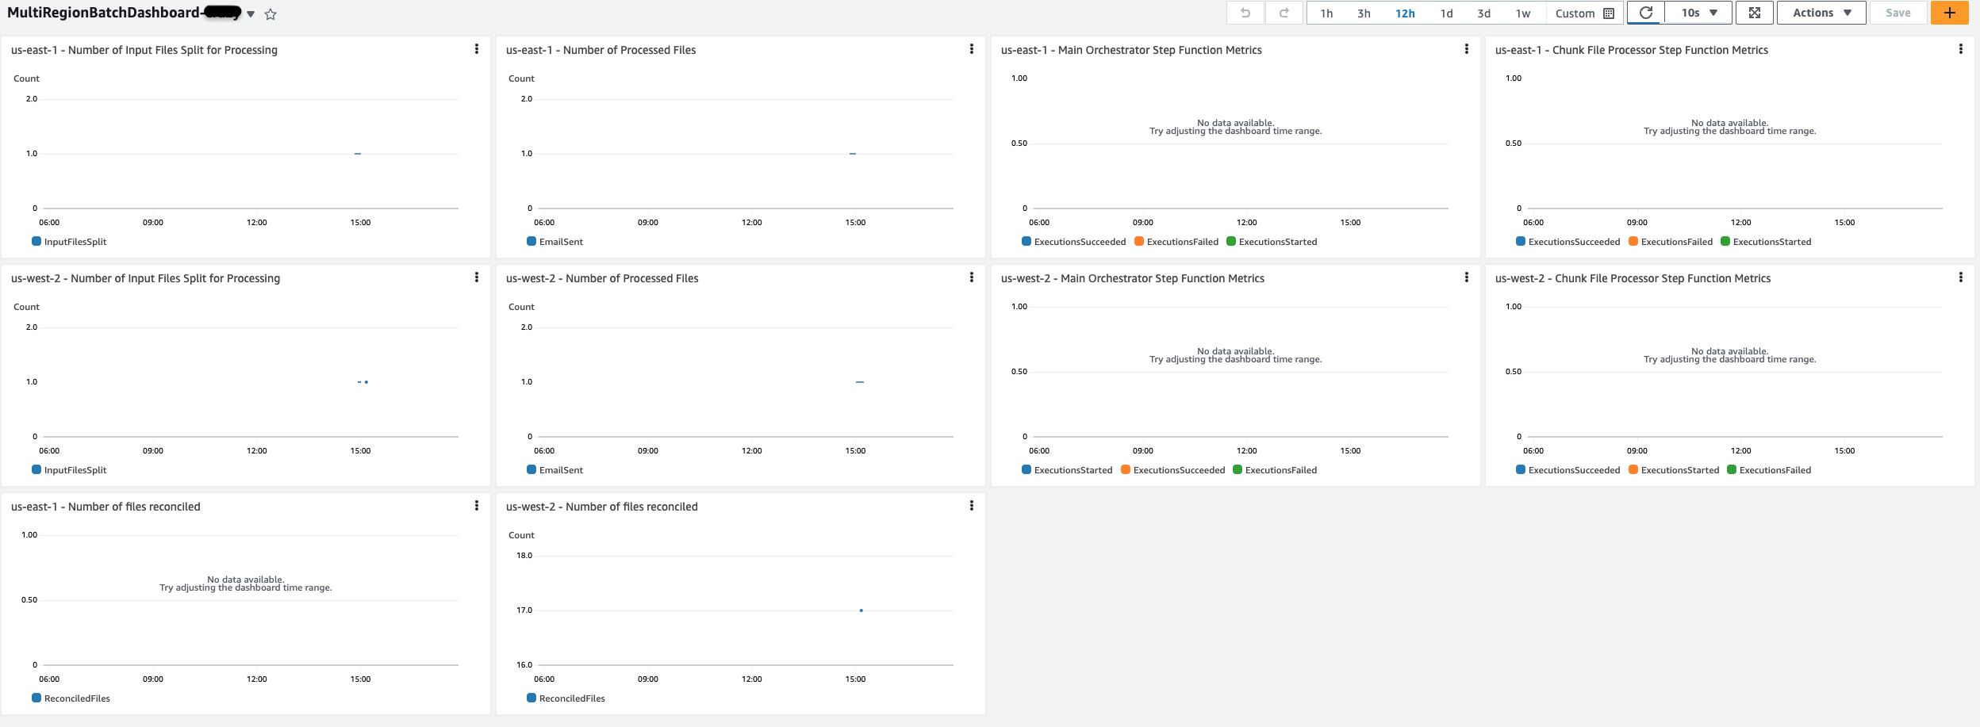
Task: Toggle ExecutionsFailed legend in us-west-2 Main Orchestrator
Action: pyautogui.click(x=1275, y=470)
